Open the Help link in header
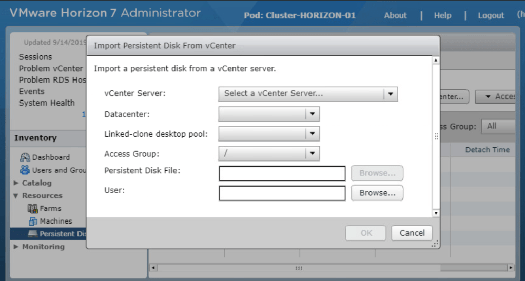The image size is (525, 281). click(x=442, y=15)
